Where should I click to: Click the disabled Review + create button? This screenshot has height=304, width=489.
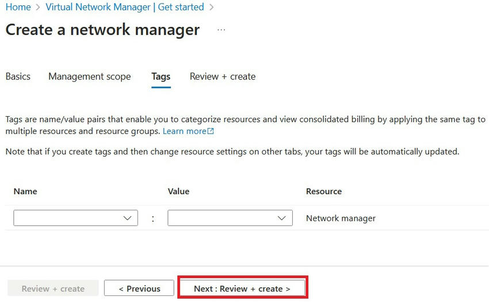click(53, 288)
